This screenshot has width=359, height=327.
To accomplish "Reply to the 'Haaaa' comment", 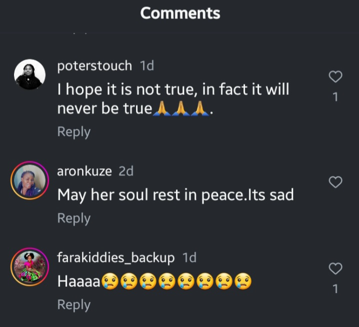I will (74, 304).
